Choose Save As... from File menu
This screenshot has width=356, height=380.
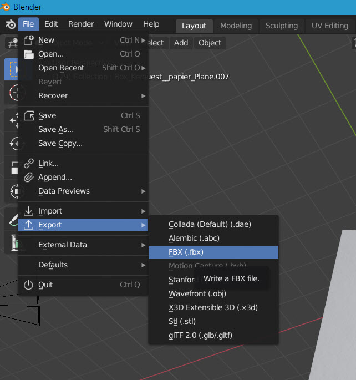point(83,129)
